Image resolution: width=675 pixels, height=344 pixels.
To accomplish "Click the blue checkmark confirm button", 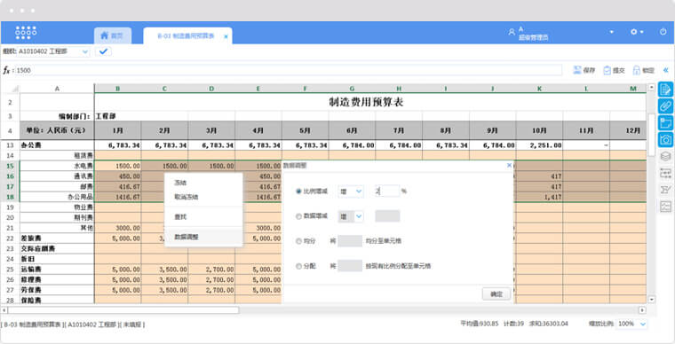I will click(x=103, y=51).
